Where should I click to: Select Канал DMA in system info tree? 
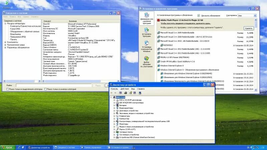pyautogui.click(x=15, y=29)
